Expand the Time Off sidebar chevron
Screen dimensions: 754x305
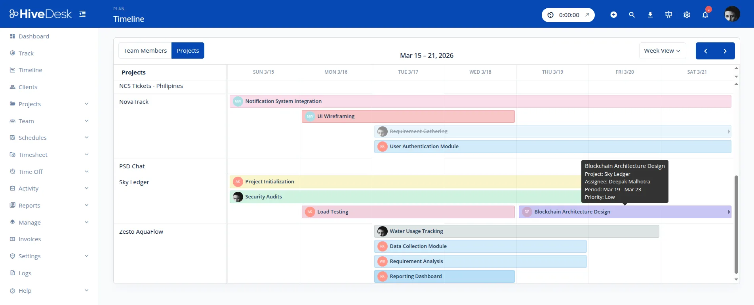(86, 172)
